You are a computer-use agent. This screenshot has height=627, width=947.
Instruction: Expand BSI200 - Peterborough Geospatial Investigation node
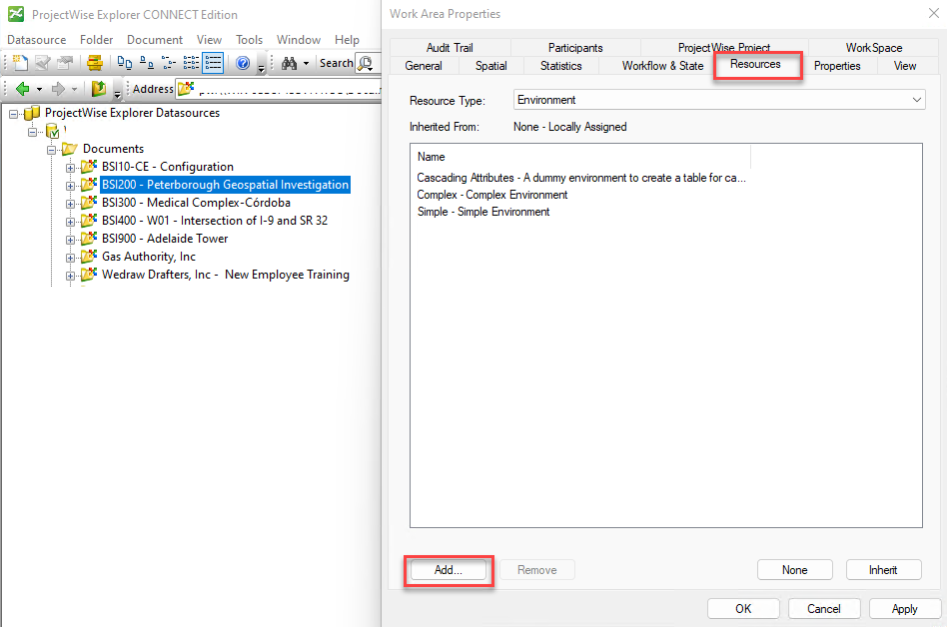70,186
